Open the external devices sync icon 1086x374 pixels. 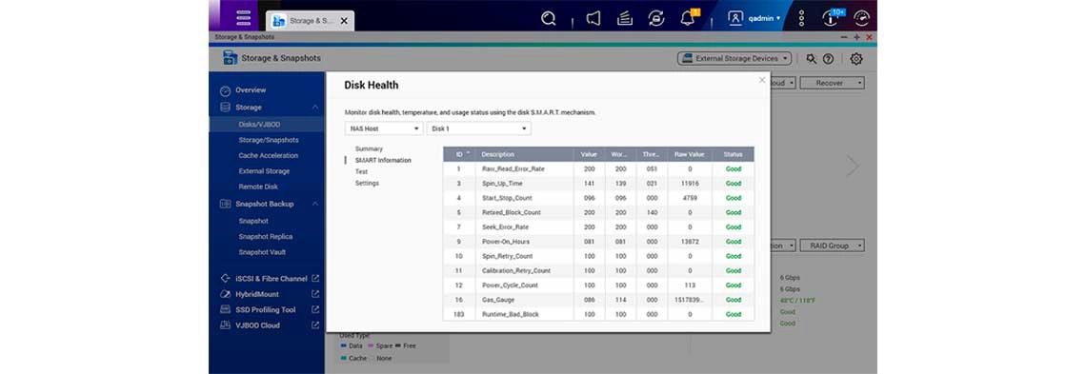point(656,19)
